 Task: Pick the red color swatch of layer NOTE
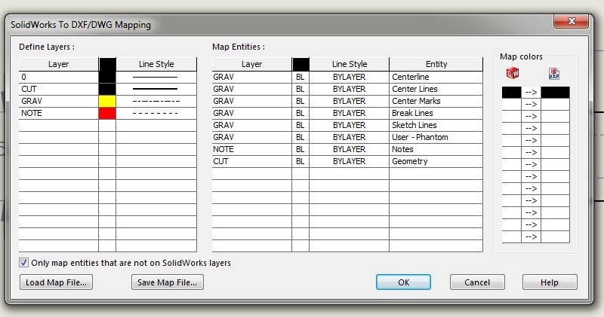point(107,114)
